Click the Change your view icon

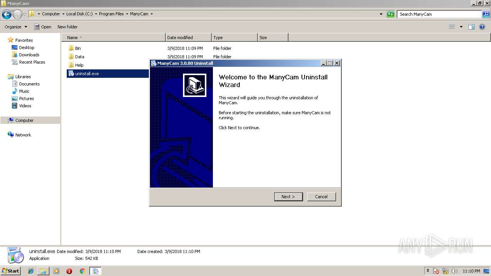(452, 27)
